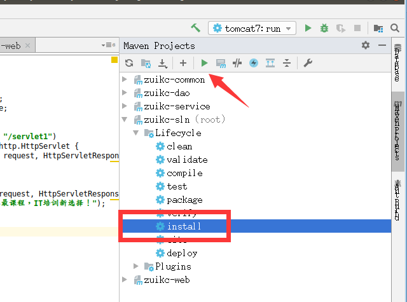The height and width of the screenshot is (302, 407).
Task: Run Maven build green arrow
Action: click(204, 63)
